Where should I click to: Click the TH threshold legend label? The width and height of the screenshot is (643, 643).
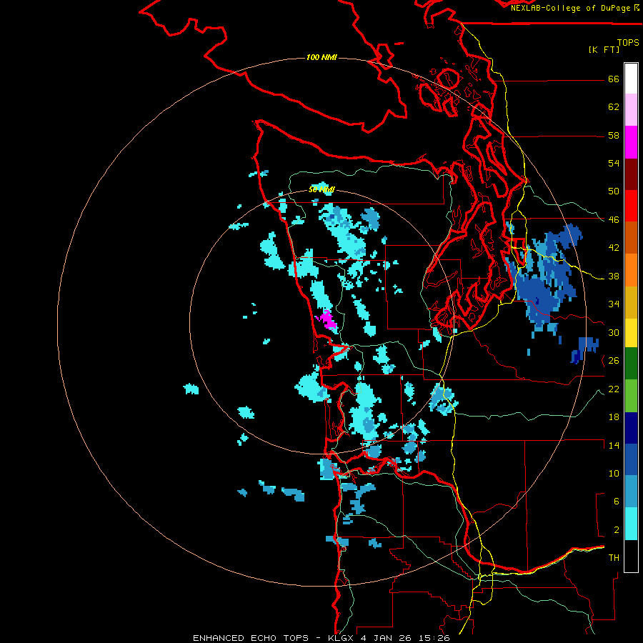tap(614, 557)
